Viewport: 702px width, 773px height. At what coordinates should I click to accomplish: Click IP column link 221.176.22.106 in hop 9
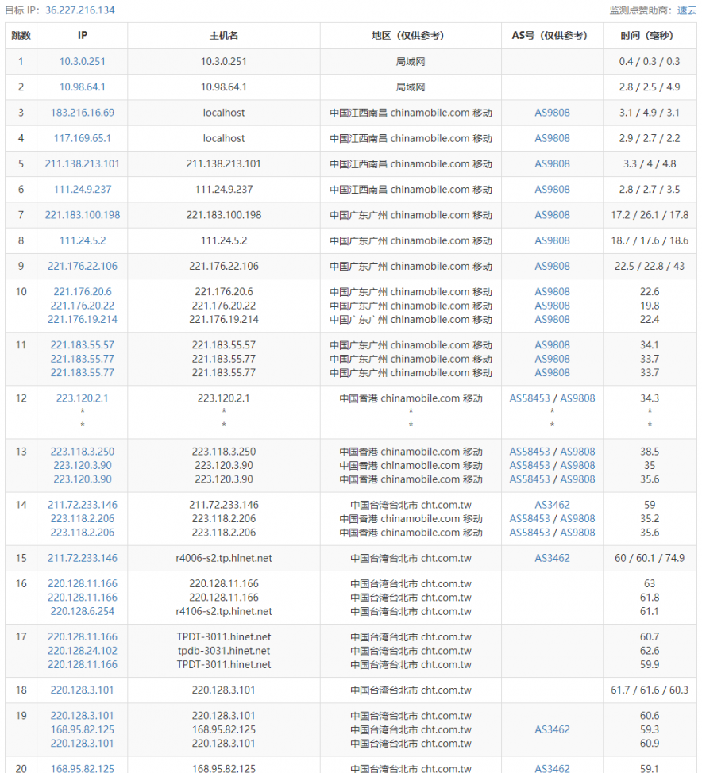[83, 267]
